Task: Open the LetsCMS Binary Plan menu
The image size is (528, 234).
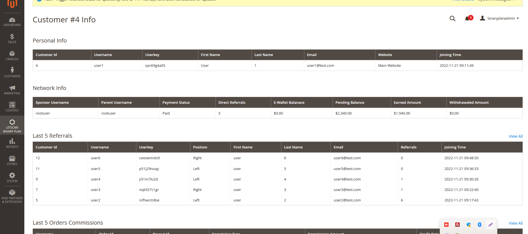Action: pos(12,126)
